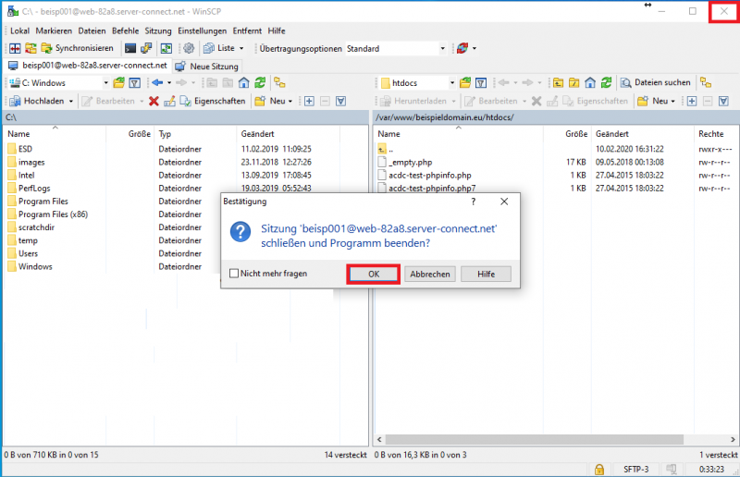Viewport: 740px width, 477px height.
Task: Open the Befehle menu
Action: [x=126, y=31]
